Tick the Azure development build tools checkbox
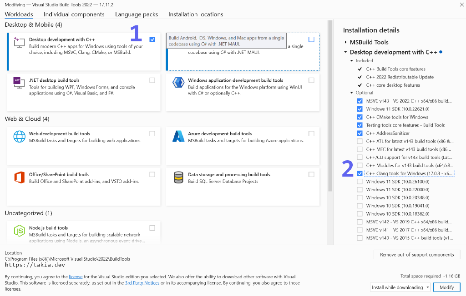 click(x=311, y=134)
